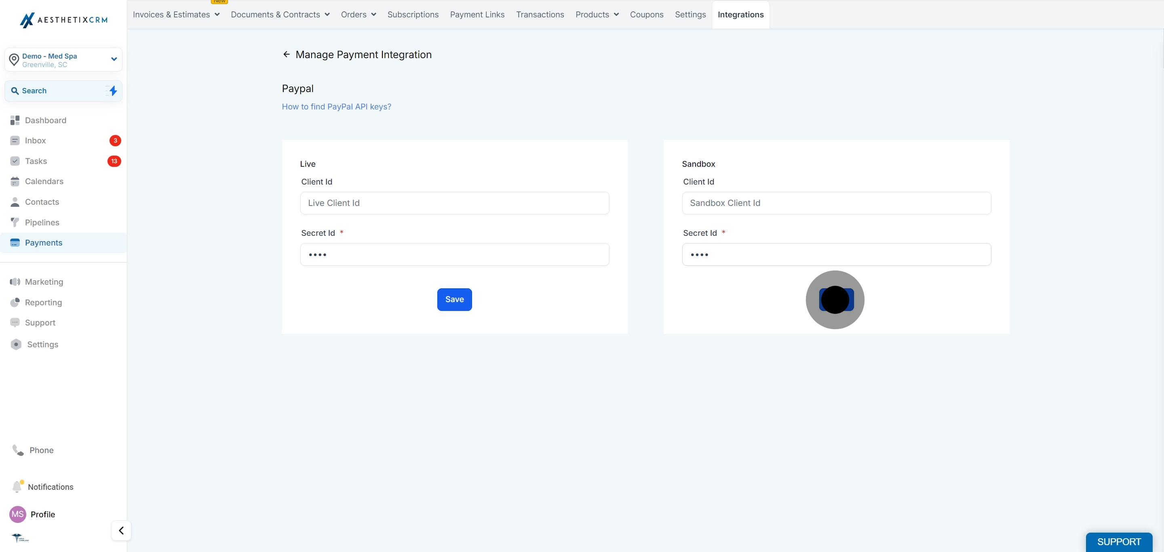The width and height of the screenshot is (1164, 552).
Task: Click the Dashboard sidebar icon
Action: point(15,120)
